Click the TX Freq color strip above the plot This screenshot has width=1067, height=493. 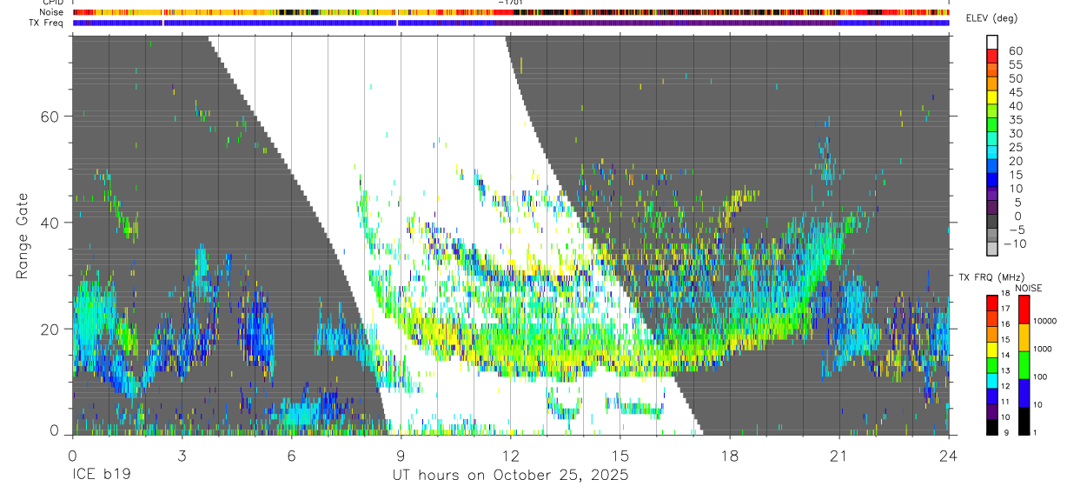[x=511, y=23]
